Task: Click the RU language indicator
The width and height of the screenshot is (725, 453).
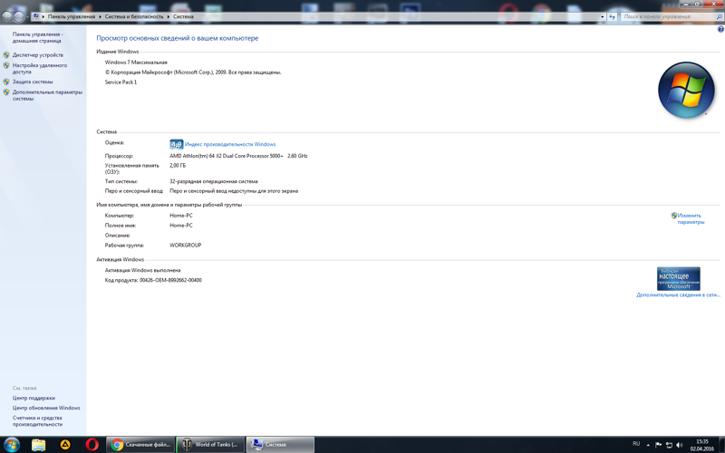Action: tap(636, 444)
